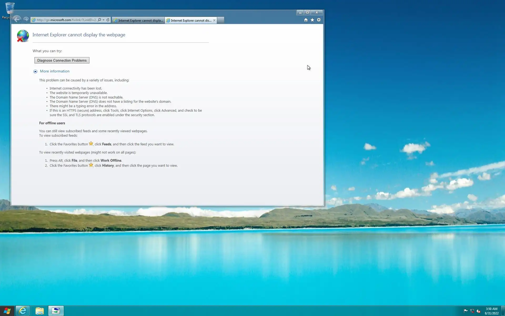
Task: Click Diagnose Connection Problems button
Action: 62,60
